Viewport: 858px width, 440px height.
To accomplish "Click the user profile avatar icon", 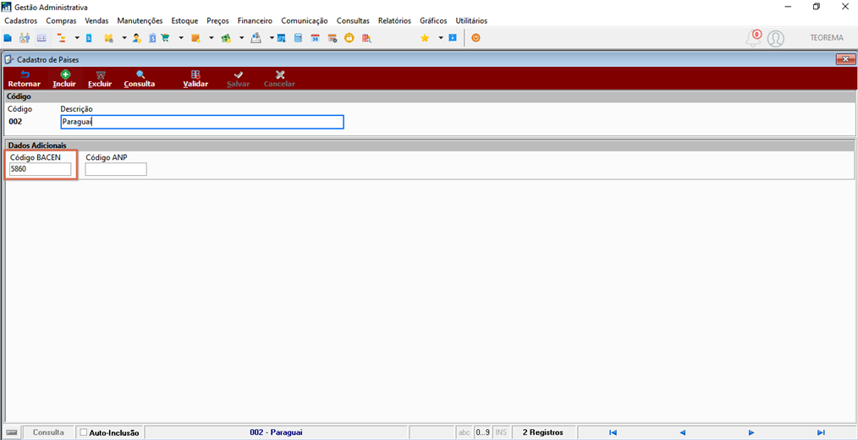I will pyautogui.click(x=775, y=39).
